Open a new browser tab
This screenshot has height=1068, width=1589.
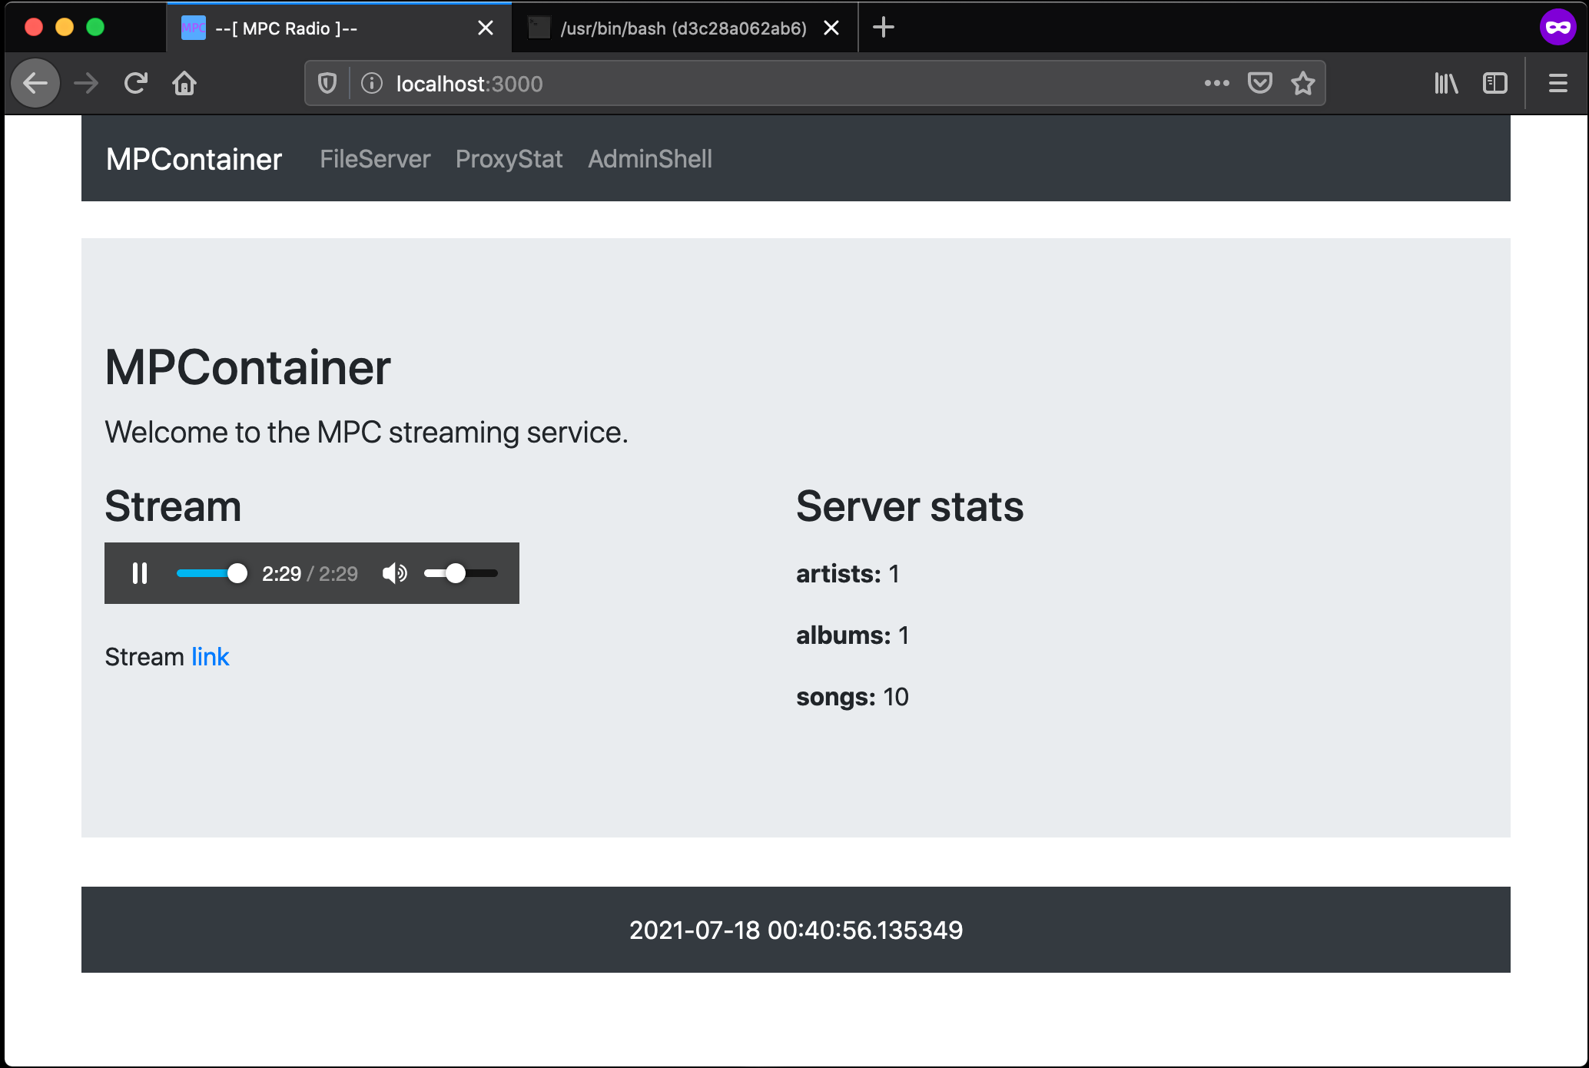884,28
